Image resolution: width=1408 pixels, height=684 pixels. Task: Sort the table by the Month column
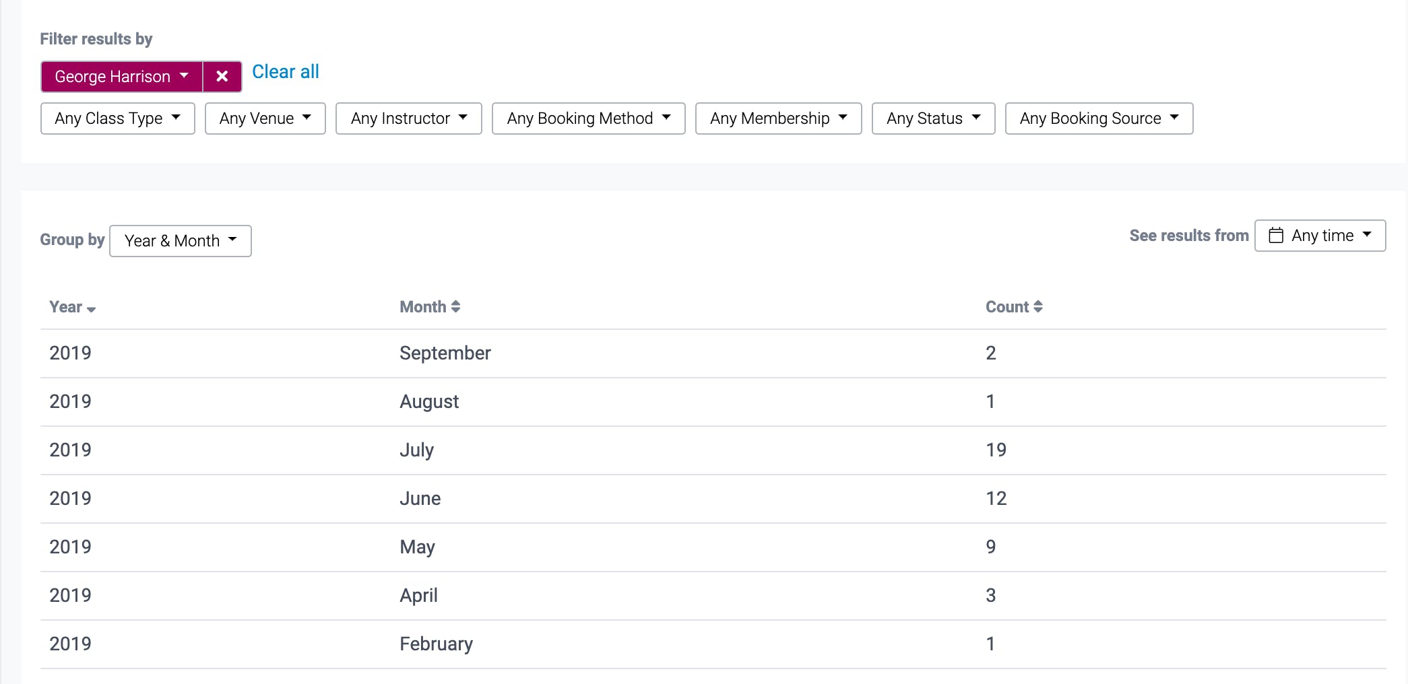[x=455, y=306]
